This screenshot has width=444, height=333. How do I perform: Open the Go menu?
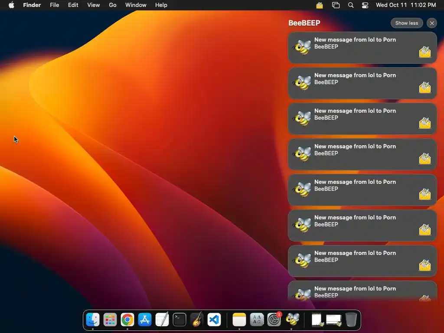(113, 5)
